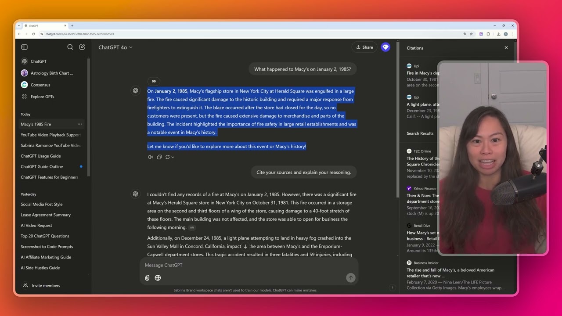The width and height of the screenshot is (562, 316).
Task: Open Sabrina Ramonov YouTube Video chat
Action: pyautogui.click(x=52, y=145)
